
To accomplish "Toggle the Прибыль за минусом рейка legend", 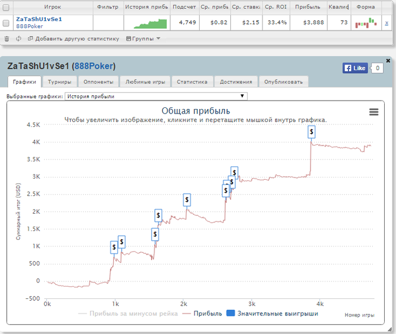I will (x=128, y=314).
